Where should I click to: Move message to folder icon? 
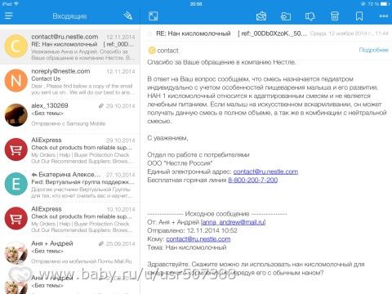[x=286, y=16]
